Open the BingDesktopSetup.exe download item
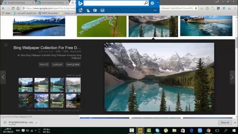238x134 pixels. [x=18, y=123]
